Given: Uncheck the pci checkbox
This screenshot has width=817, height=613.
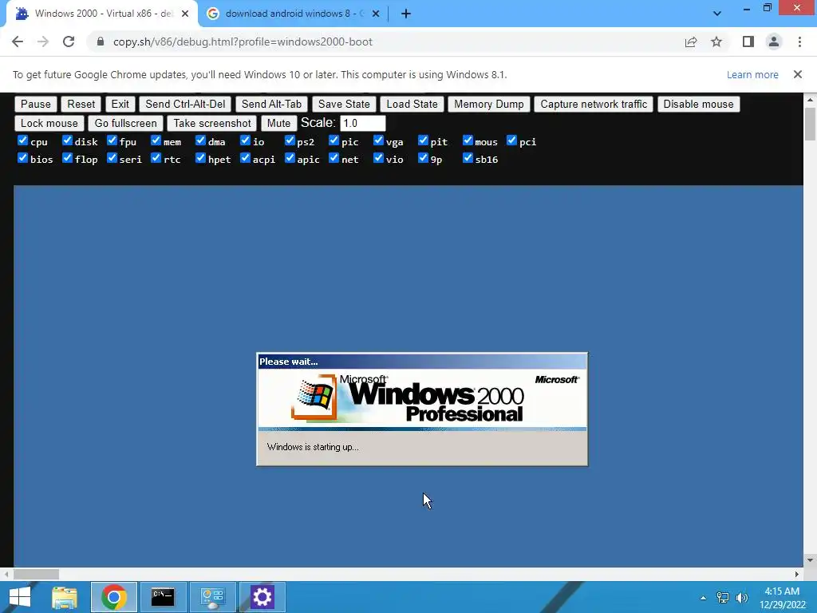Looking at the screenshot, I should click(x=511, y=140).
